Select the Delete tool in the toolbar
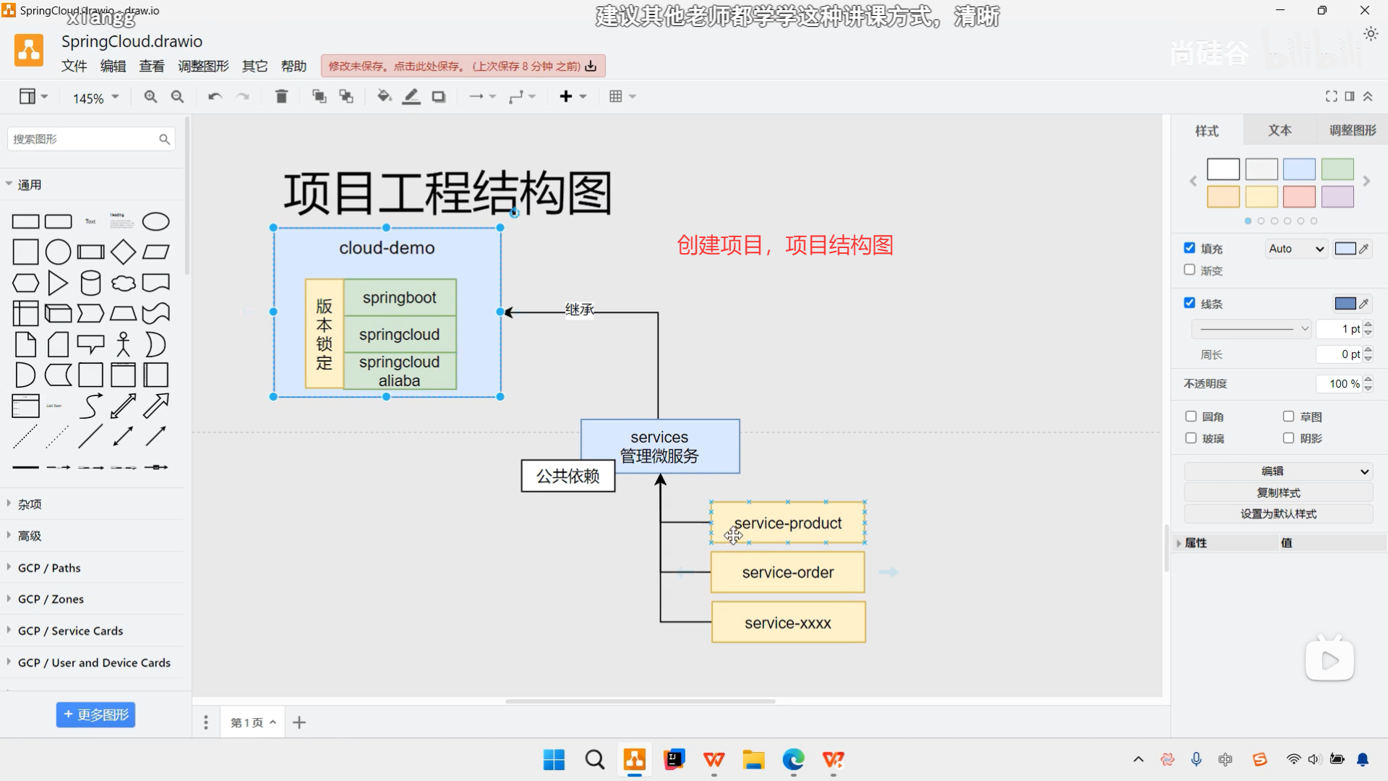 click(281, 95)
